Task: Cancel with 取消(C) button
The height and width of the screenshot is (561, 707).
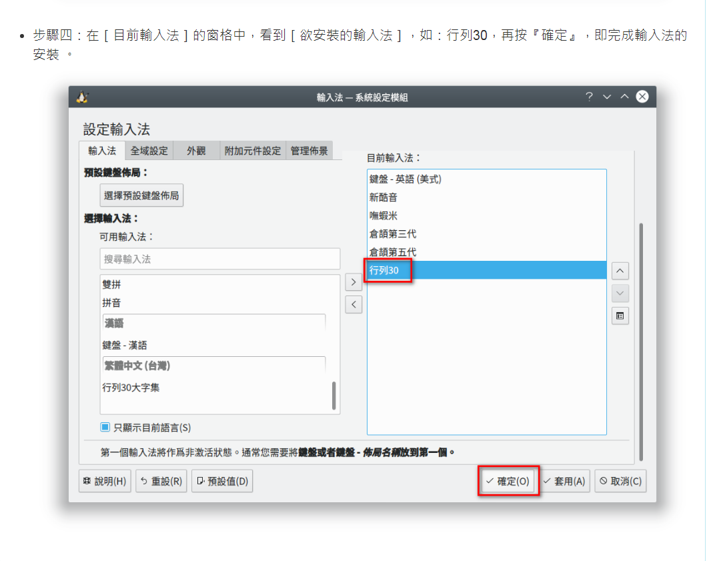Action: pyautogui.click(x=620, y=481)
